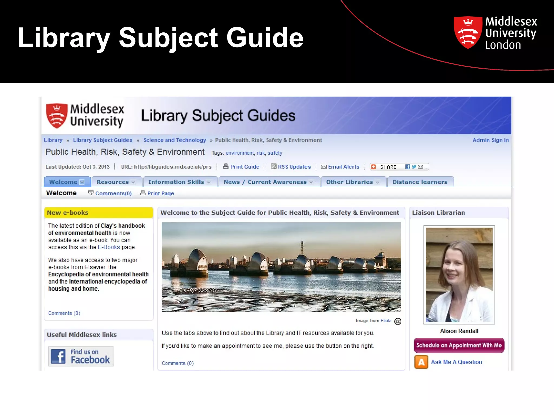The height and width of the screenshot is (415, 554).
Task: Click the Liaison Librarian box heading
Action: coord(438,213)
